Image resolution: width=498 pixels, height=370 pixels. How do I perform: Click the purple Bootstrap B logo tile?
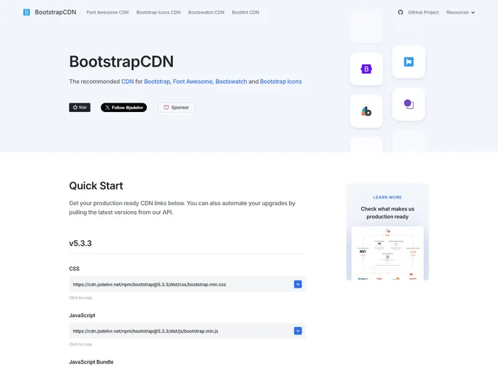366,69
